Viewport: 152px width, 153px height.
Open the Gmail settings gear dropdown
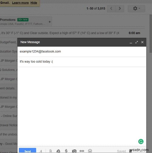click(136, 9)
